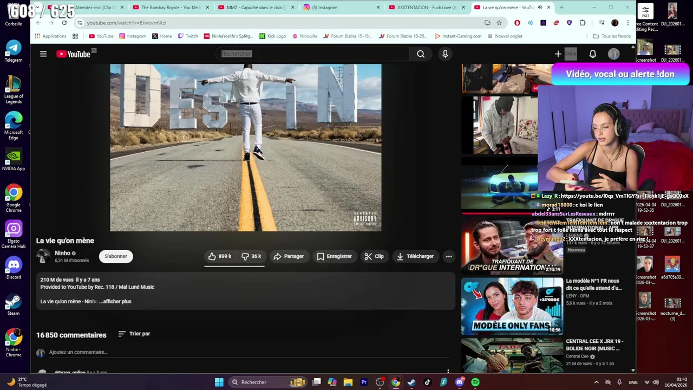Open the Kick Logo bookmark

[272, 36]
